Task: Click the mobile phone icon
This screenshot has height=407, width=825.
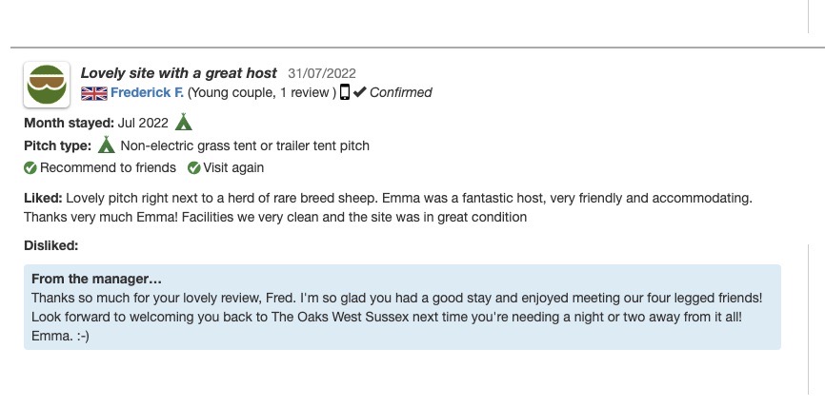Action: (345, 92)
